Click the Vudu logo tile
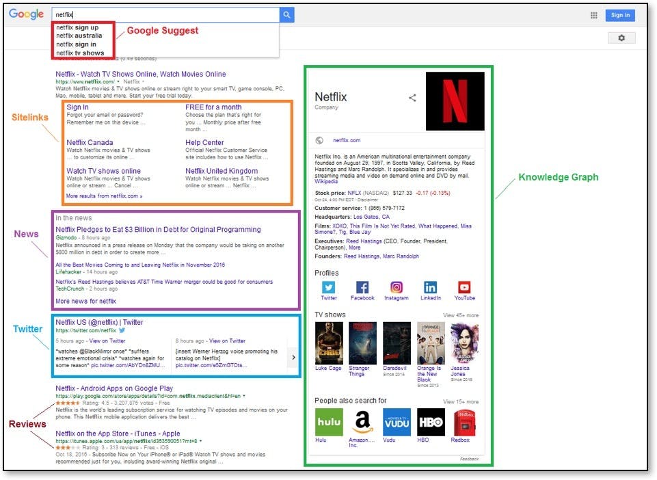The image size is (657, 480). [x=397, y=422]
